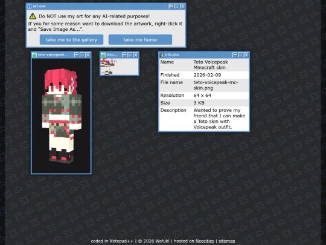Screen dimensions: 326x245
Task: Maximize the teto-voicepeak... skin preview window
Action: (x=82, y=55)
